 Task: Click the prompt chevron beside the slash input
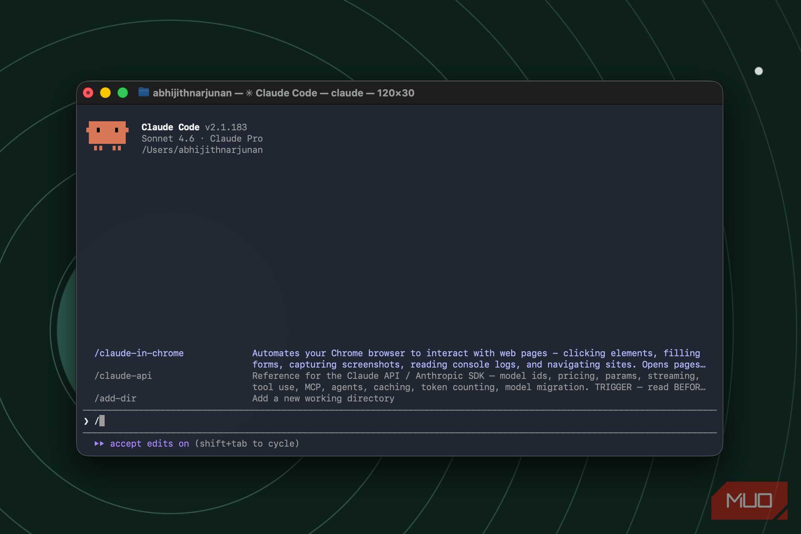point(87,421)
